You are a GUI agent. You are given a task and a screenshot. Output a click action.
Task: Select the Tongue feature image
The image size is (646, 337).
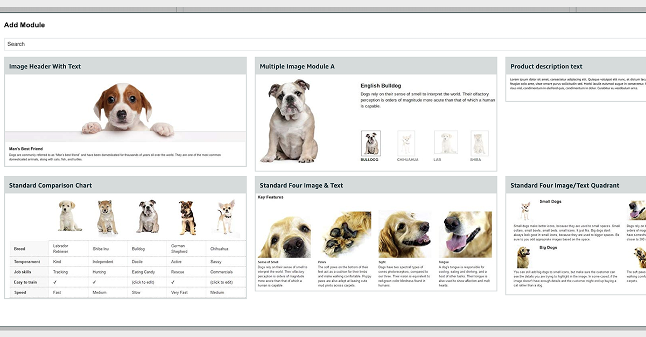click(x=465, y=235)
